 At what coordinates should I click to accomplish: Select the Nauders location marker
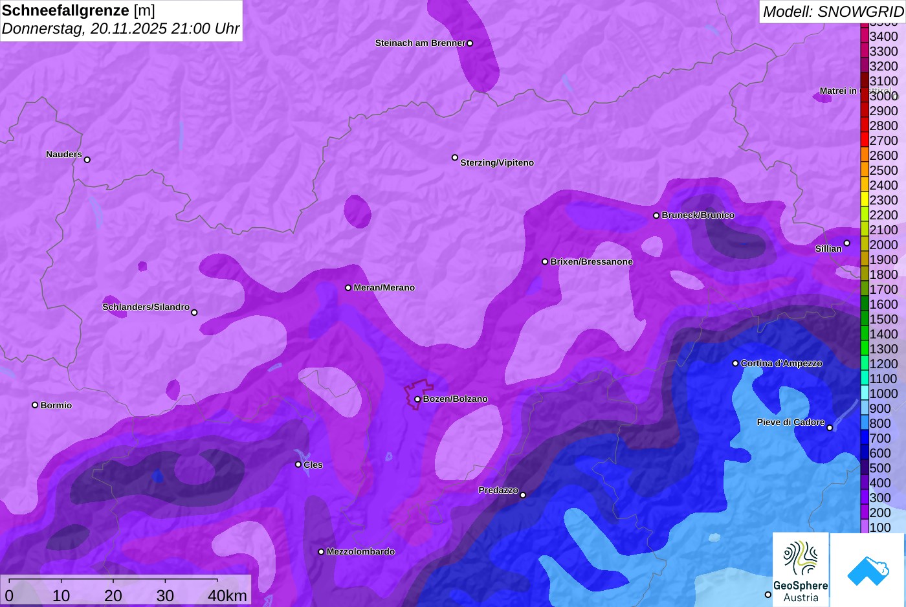point(87,160)
